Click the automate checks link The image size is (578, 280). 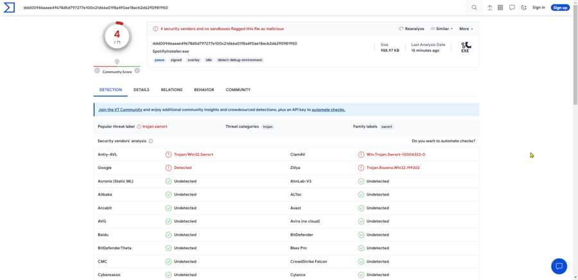point(328,110)
